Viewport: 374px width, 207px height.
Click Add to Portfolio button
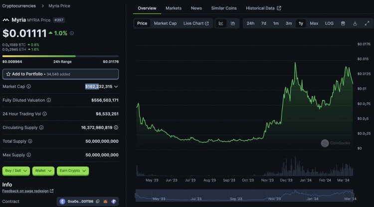(60, 74)
